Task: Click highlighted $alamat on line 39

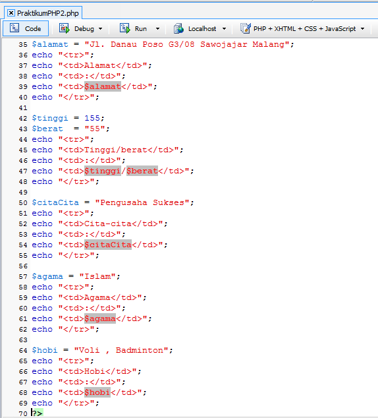Action: [103, 86]
